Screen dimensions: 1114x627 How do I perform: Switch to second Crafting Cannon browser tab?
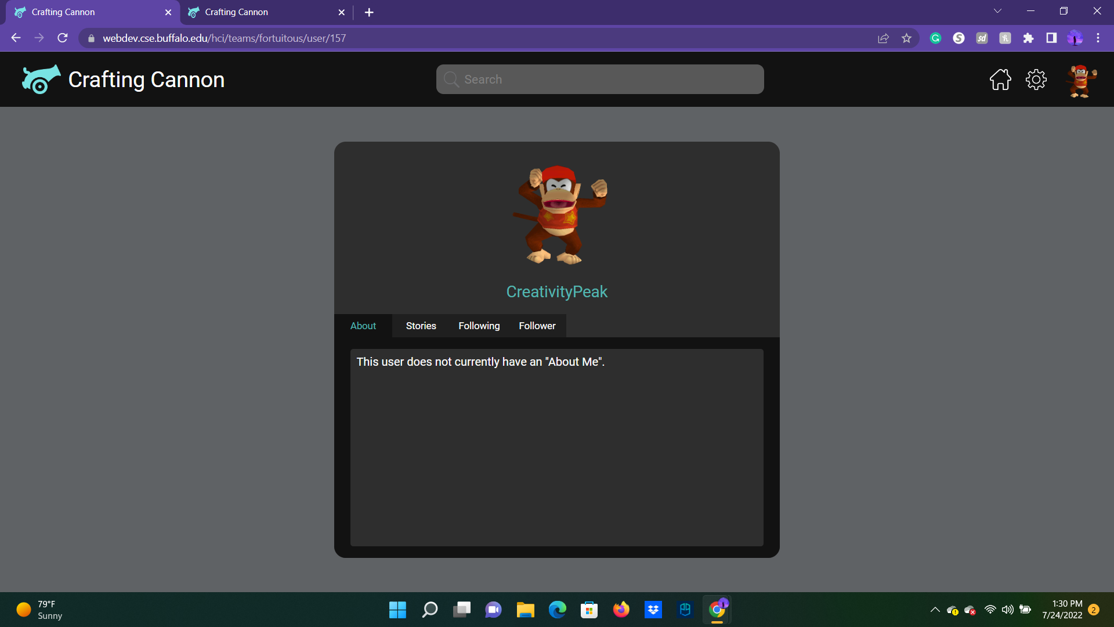[266, 12]
